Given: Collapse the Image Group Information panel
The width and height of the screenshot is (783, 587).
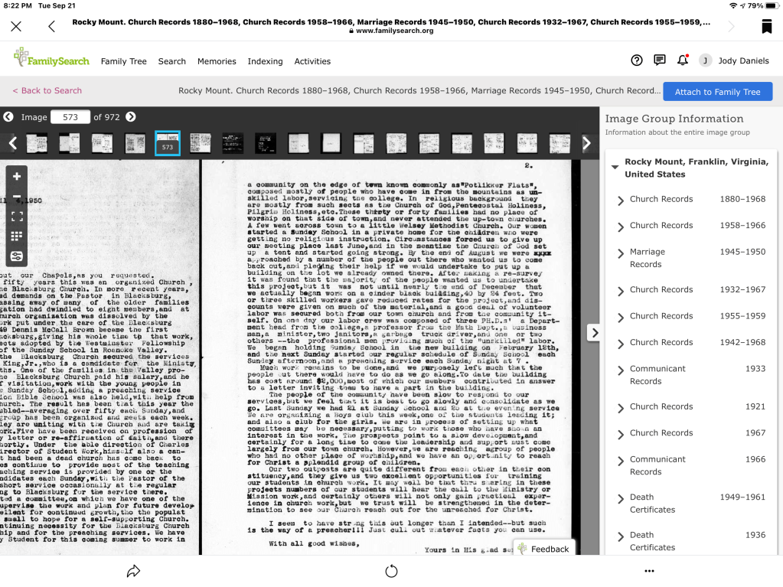Looking at the screenshot, I should pos(592,332).
